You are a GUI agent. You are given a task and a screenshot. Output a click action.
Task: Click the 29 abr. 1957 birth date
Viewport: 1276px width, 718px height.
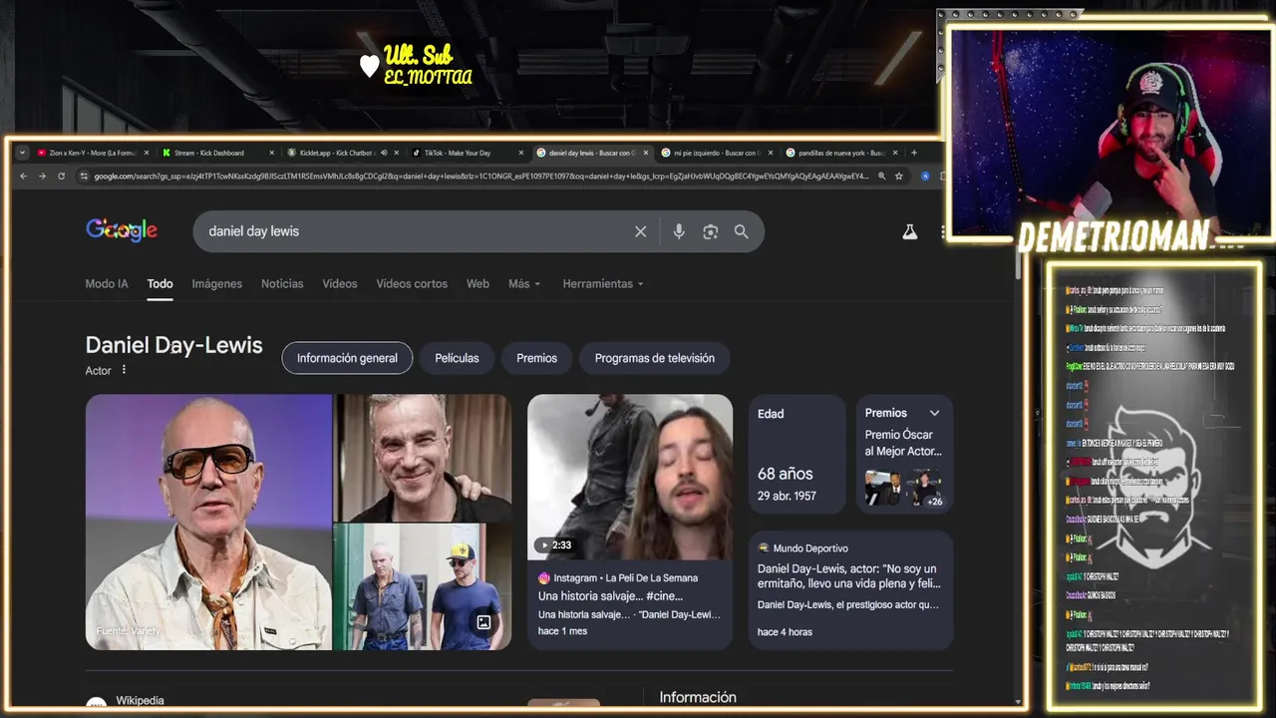coord(787,496)
